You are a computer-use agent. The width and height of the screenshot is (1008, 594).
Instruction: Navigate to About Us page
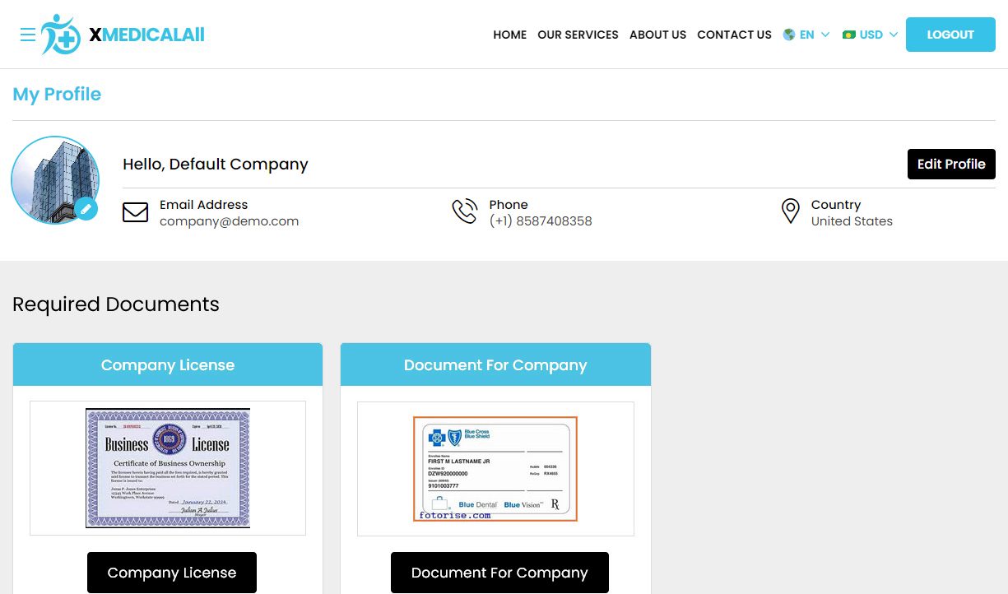(x=657, y=35)
